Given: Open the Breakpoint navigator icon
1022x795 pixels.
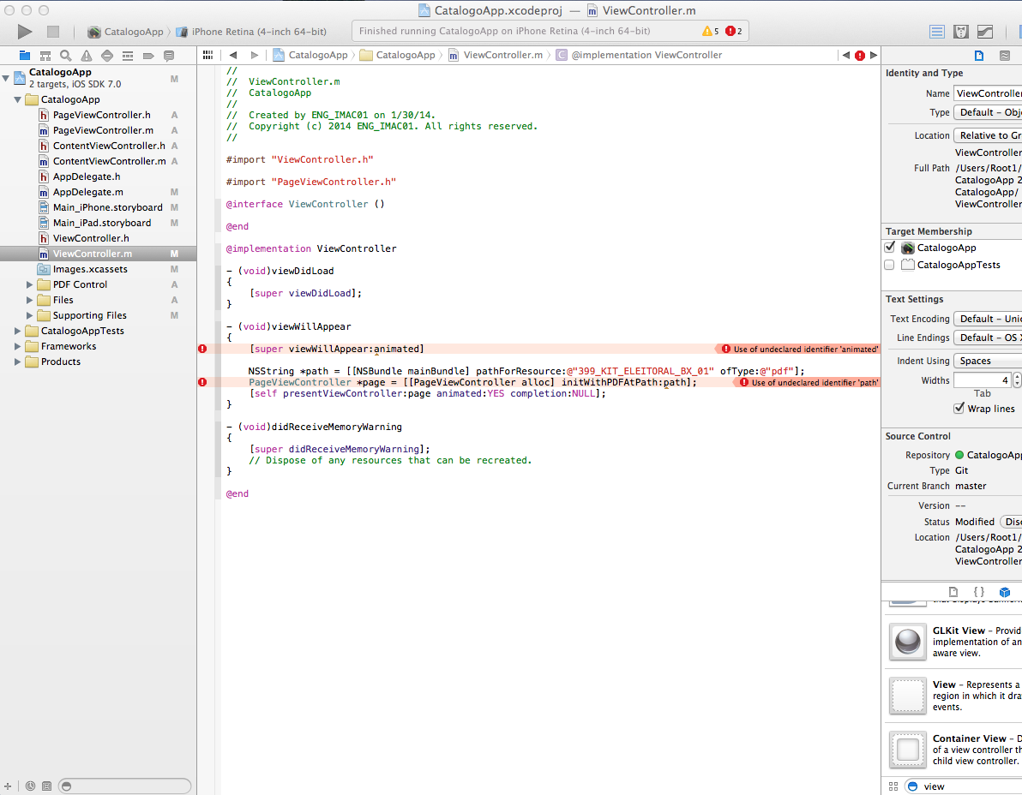Looking at the screenshot, I should point(148,56).
